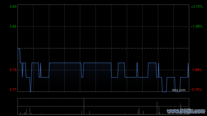Click the 0.82 price axis label
Screen dimensions: 207x116
click(x=13, y=26)
